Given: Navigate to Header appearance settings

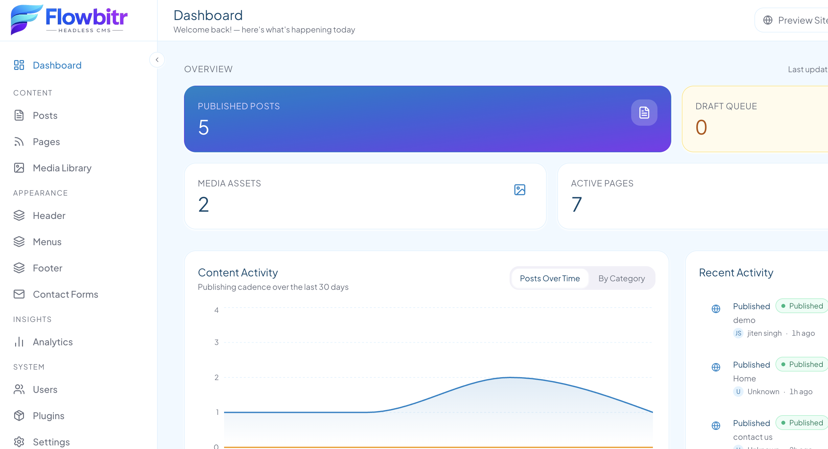Looking at the screenshot, I should click(49, 215).
